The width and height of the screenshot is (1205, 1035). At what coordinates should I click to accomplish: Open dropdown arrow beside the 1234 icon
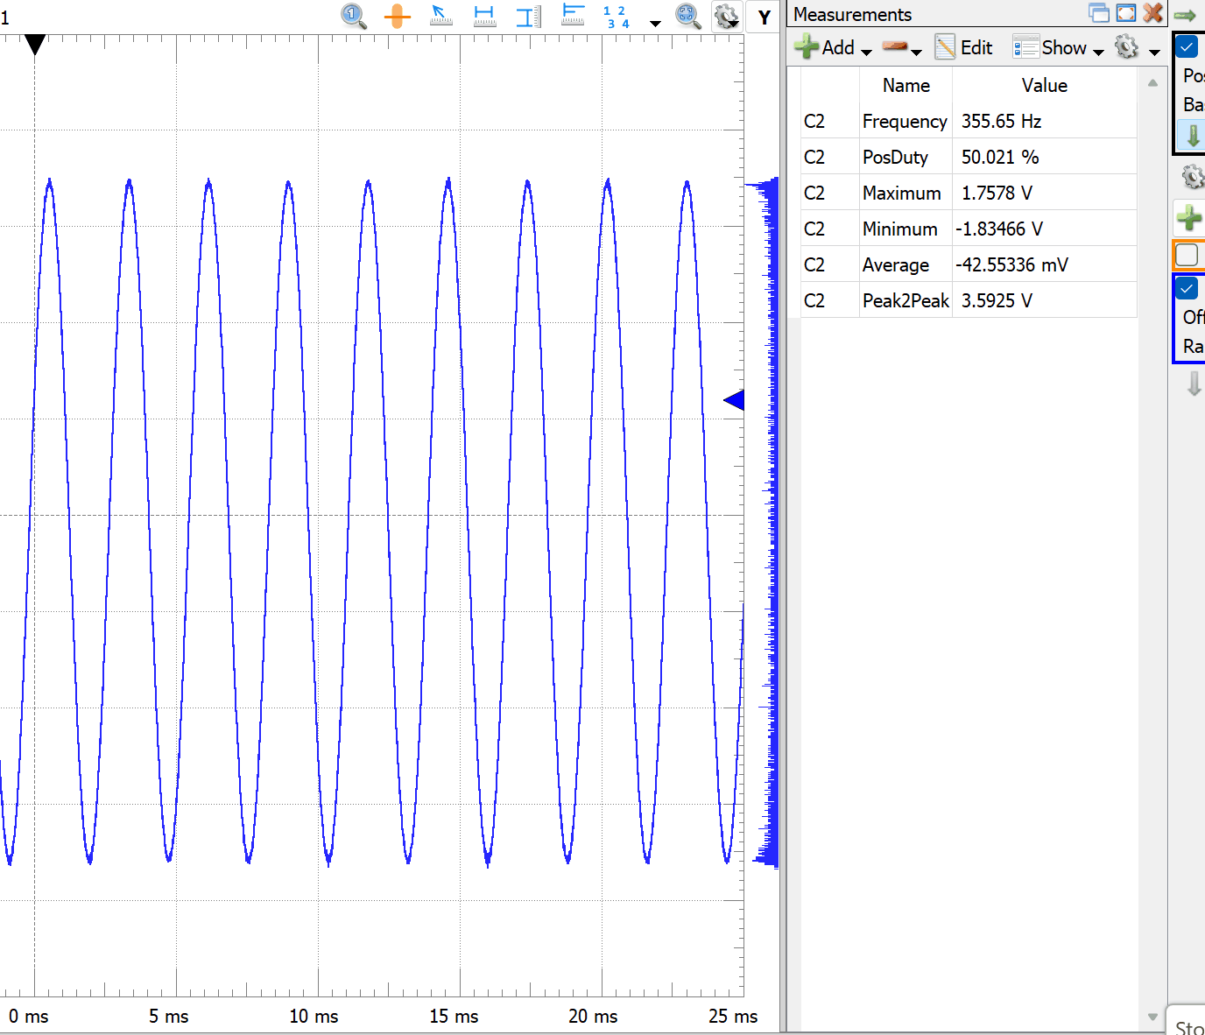point(655,23)
